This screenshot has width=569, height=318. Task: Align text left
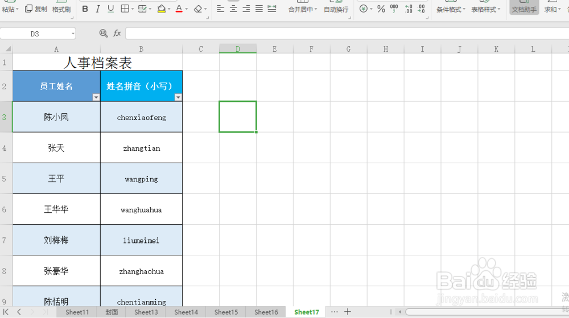(220, 9)
